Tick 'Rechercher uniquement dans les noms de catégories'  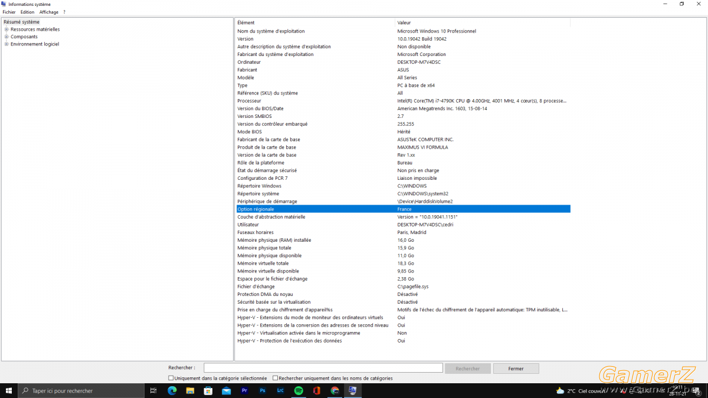pyautogui.click(x=276, y=378)
